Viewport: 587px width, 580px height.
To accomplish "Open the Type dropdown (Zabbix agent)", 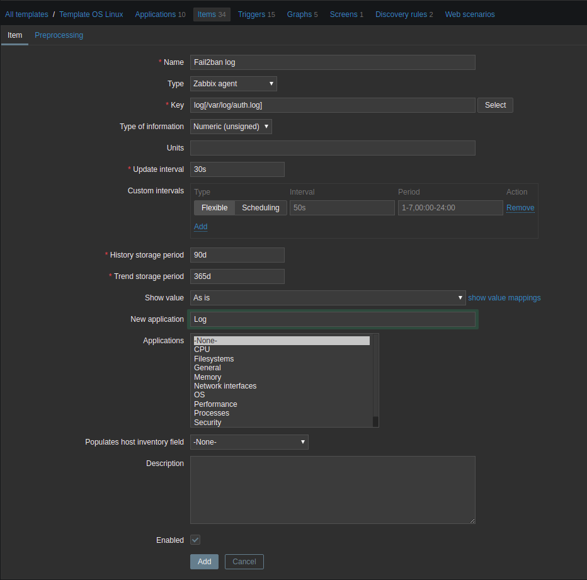I will (x=233, y=84).
